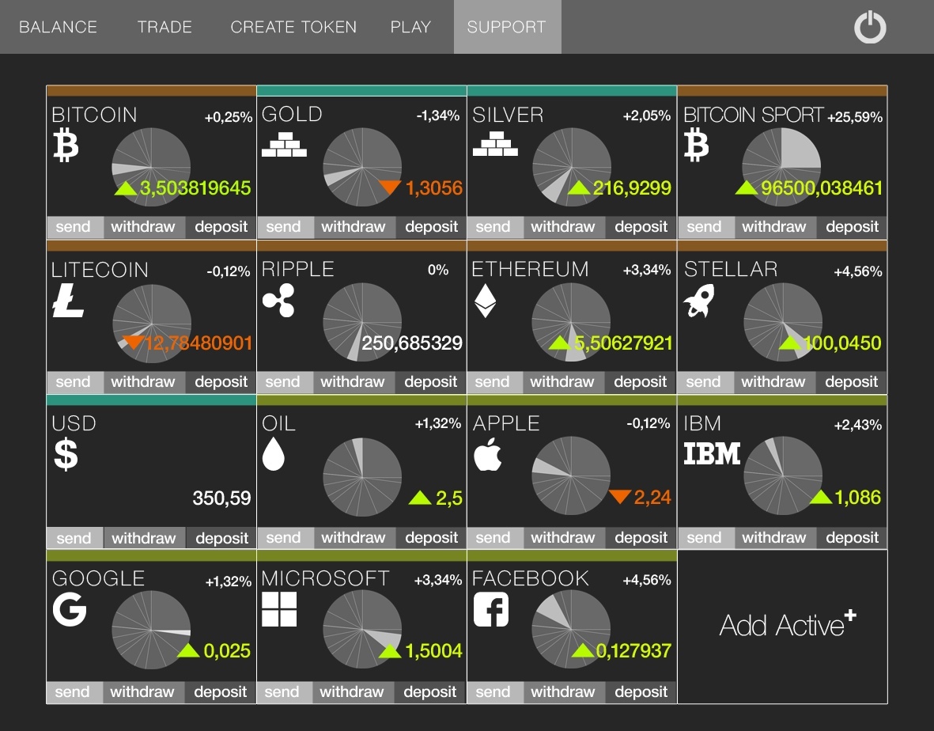Viewport: 934px width, 731px height.
Task: Click the Bitcoin logo in the Bitcoin card
Action: click(66, 146)
